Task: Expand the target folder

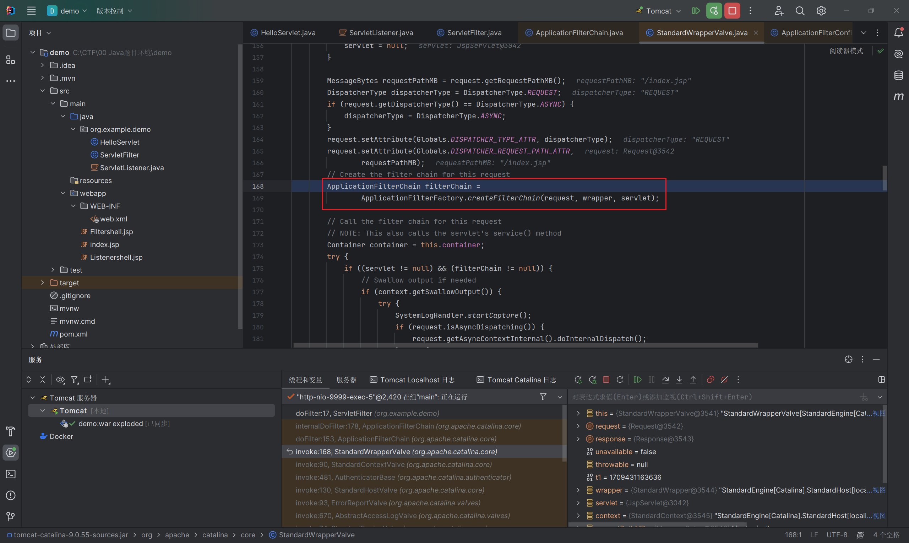Action: click(42, 283)
